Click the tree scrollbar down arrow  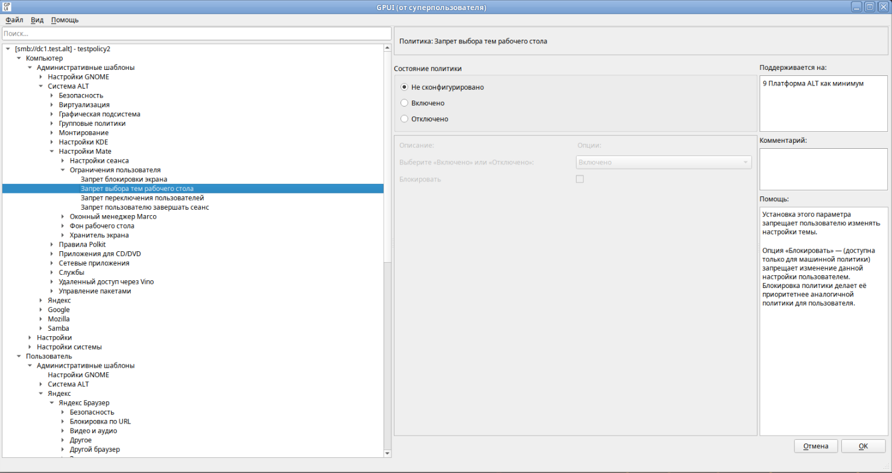388,454
